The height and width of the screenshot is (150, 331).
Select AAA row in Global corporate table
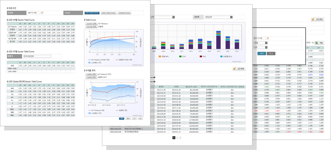(41, 88)
